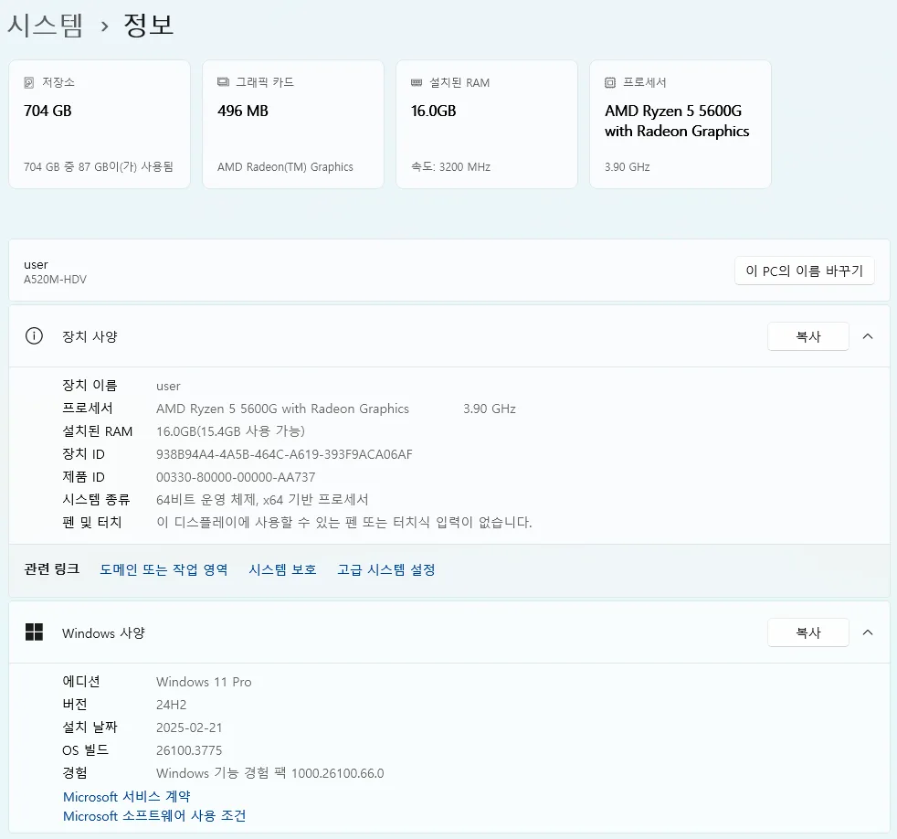Click the 정보 page title
Image resolution: width=897 pixels, height=839 pixels.
(x=148, y=26)
